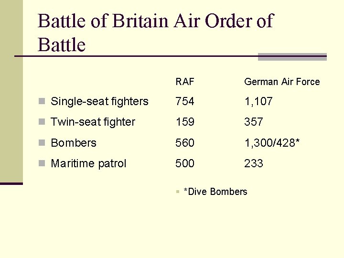Screen dimensions: 344x258
Task: Click the square bullet beside Maritime patrol
Action: pos(43,163)
